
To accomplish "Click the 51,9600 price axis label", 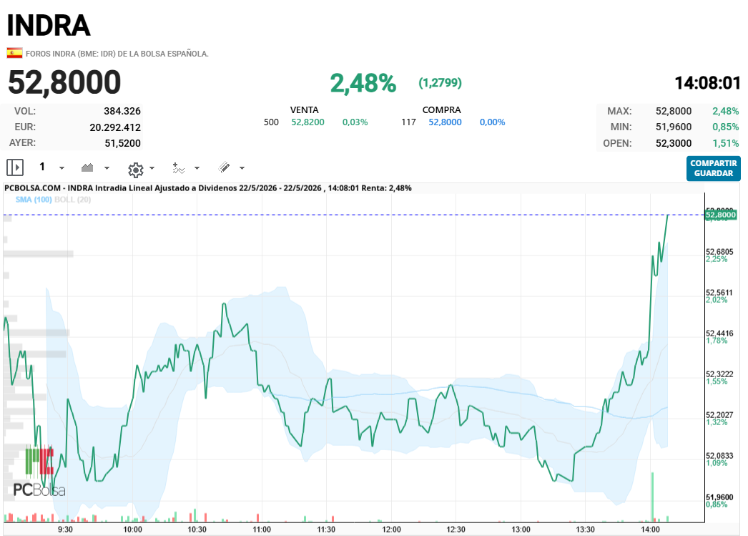I will (x=719, y=497).
